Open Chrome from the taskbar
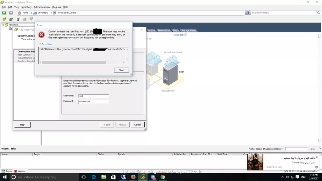The image size is (322, 181). [x=163, y=177]
